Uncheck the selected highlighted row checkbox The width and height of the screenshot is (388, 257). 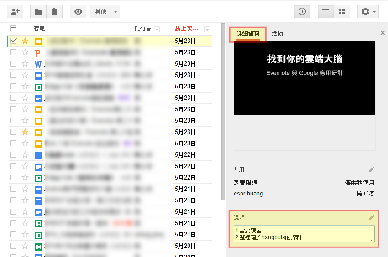(14, 41)
